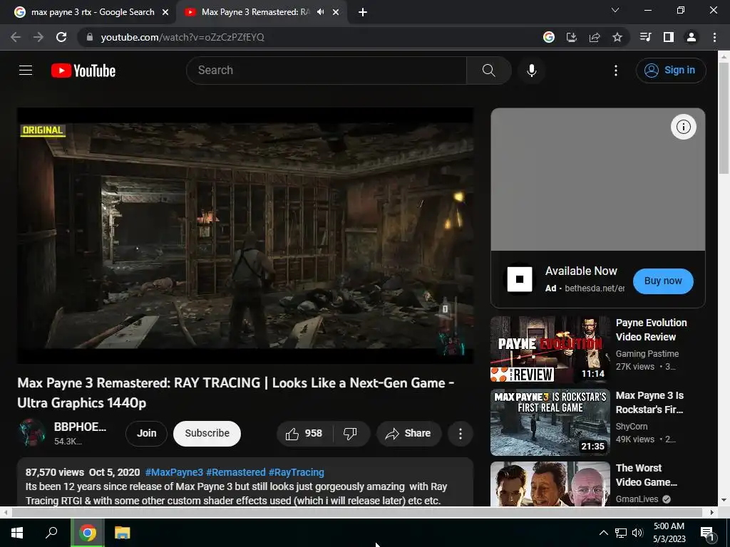The height and width of the screenshot is (547, 730).
Task: Click the ShyCorn channel name
Action: 632,427
